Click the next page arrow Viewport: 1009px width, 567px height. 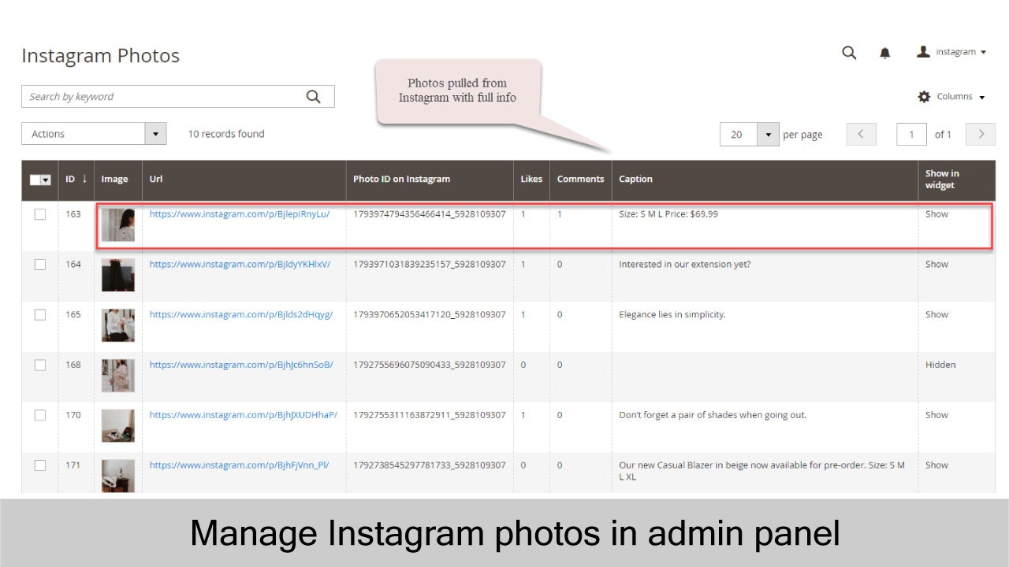tap(980, 134)
